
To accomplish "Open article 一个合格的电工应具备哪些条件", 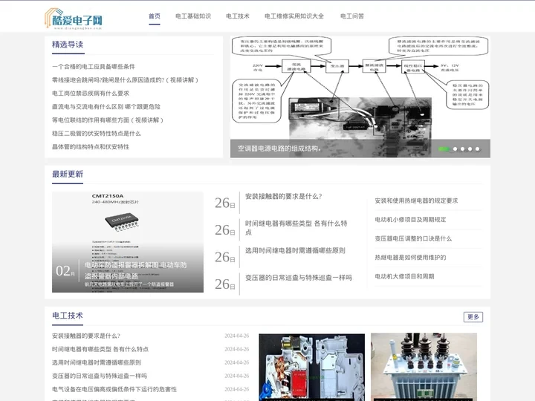I will pos(94,67).
